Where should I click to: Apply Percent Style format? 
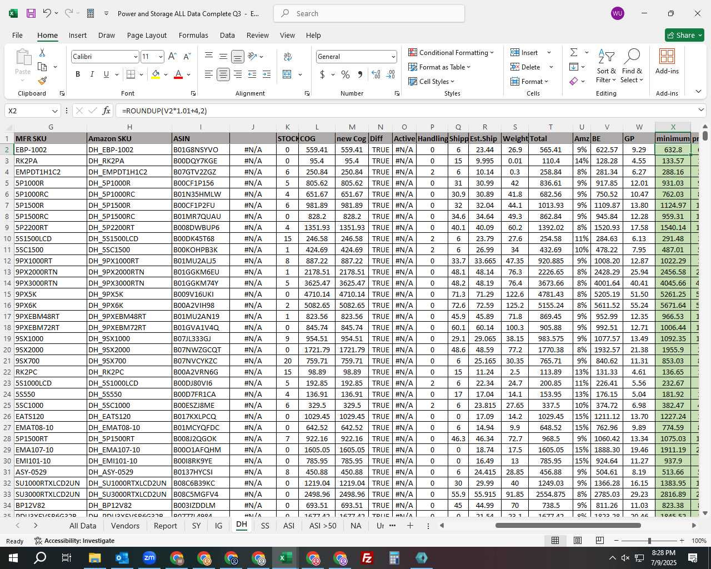click(346, 74)
